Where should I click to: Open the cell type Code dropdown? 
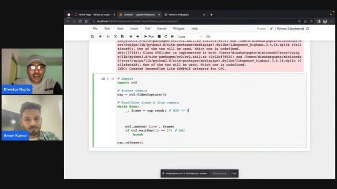tap(190, 37)
